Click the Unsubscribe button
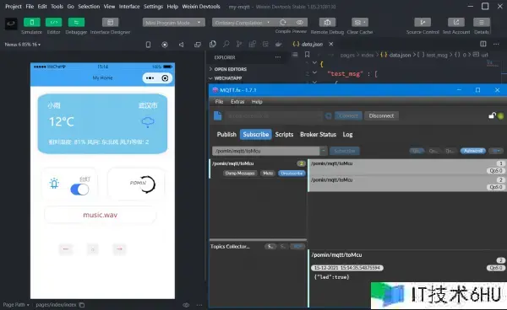507x310 pixels. [292, 174]
